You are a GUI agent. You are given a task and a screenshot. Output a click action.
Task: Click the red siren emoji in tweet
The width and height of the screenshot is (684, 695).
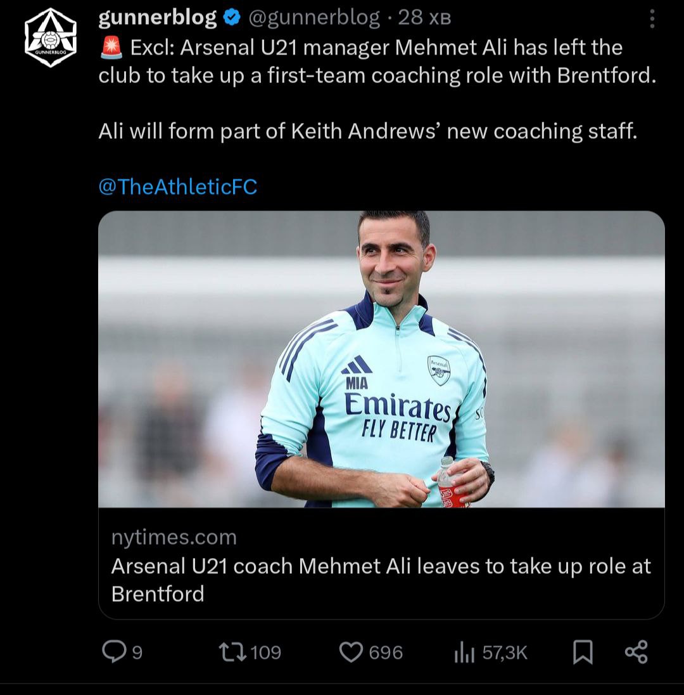click(x=111, y=48)
